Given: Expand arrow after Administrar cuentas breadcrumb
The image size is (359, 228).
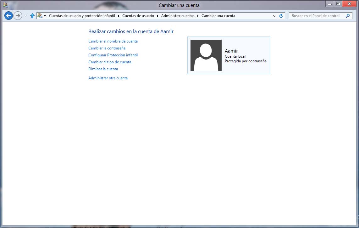Looking at the screenshot, I should [198, 16].
